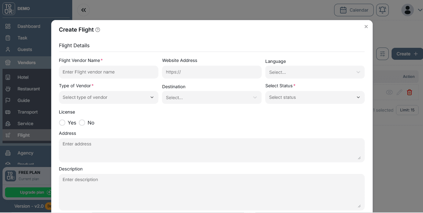Toggle the eye view icon in row

[x=389, y=92]
